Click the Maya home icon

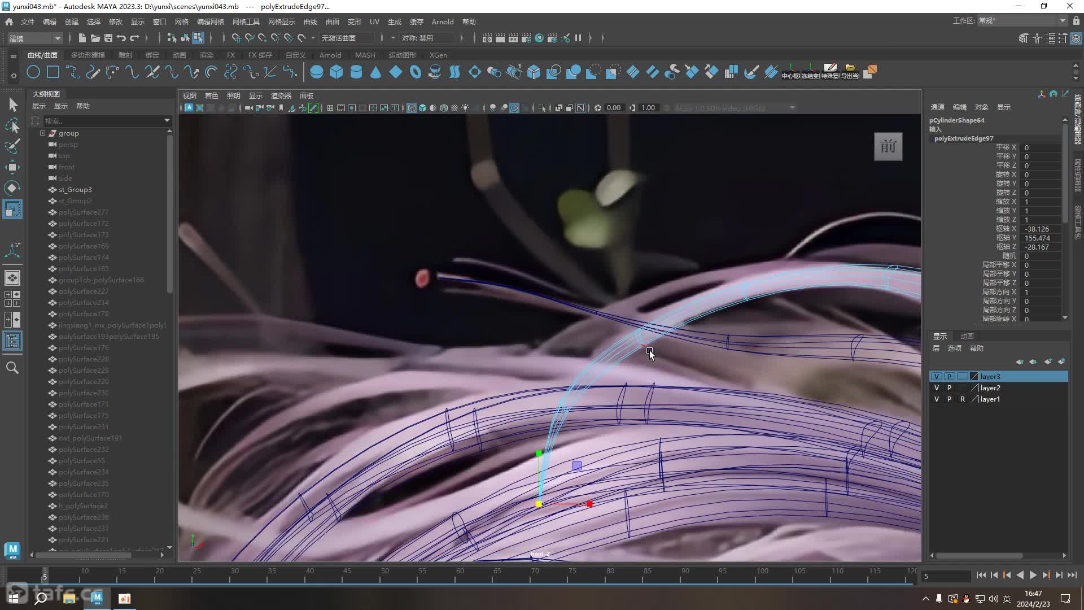(9, 21)
